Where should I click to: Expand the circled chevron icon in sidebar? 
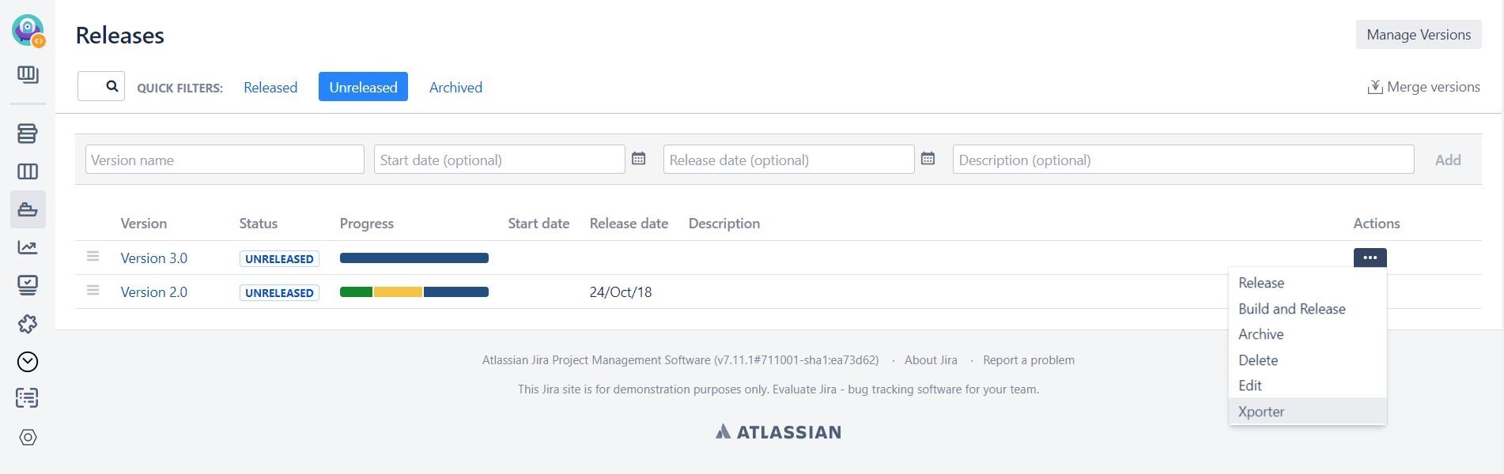(x=28, y=362)
